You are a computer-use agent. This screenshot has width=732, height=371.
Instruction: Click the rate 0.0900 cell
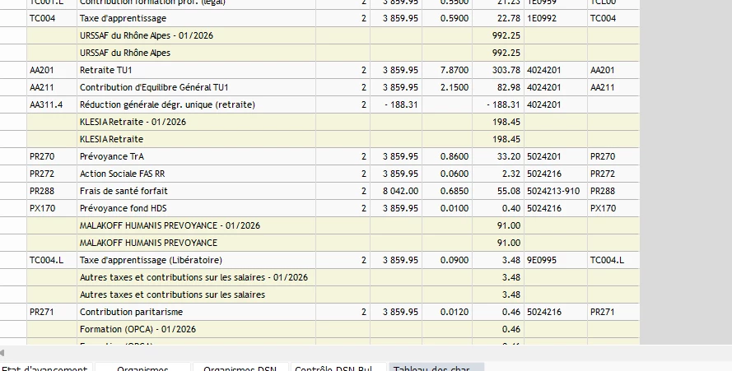click(x=447, y=260)
